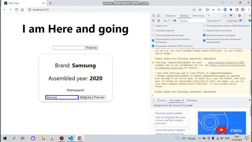Switch to Источники tab
The height and width of the screenshot is (142, 252).
click(x=198, y=16)
